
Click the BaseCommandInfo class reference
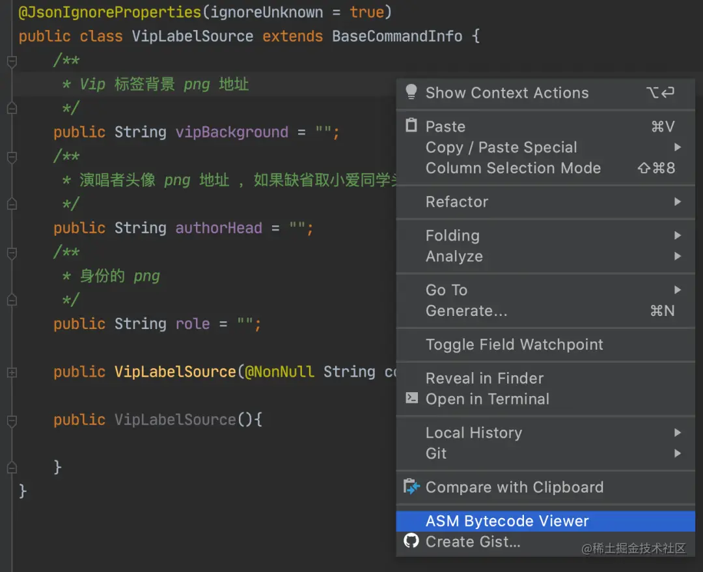point(397,36)
